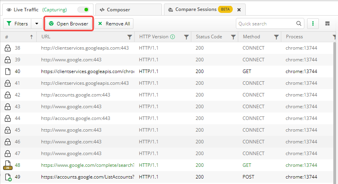Filter by the Status Code column icon
The height and width of the screenshot is (184, 338).
(x=233, y=37)
